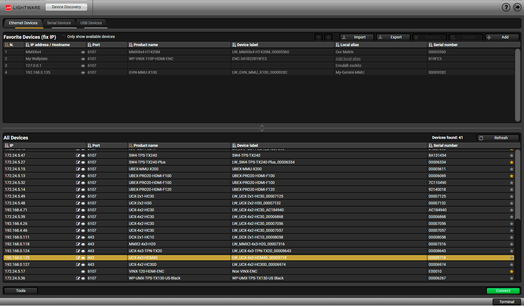Viewport: 524px width, 307px height.
Task: Open the help question mark icon
Action: [506, 7]
